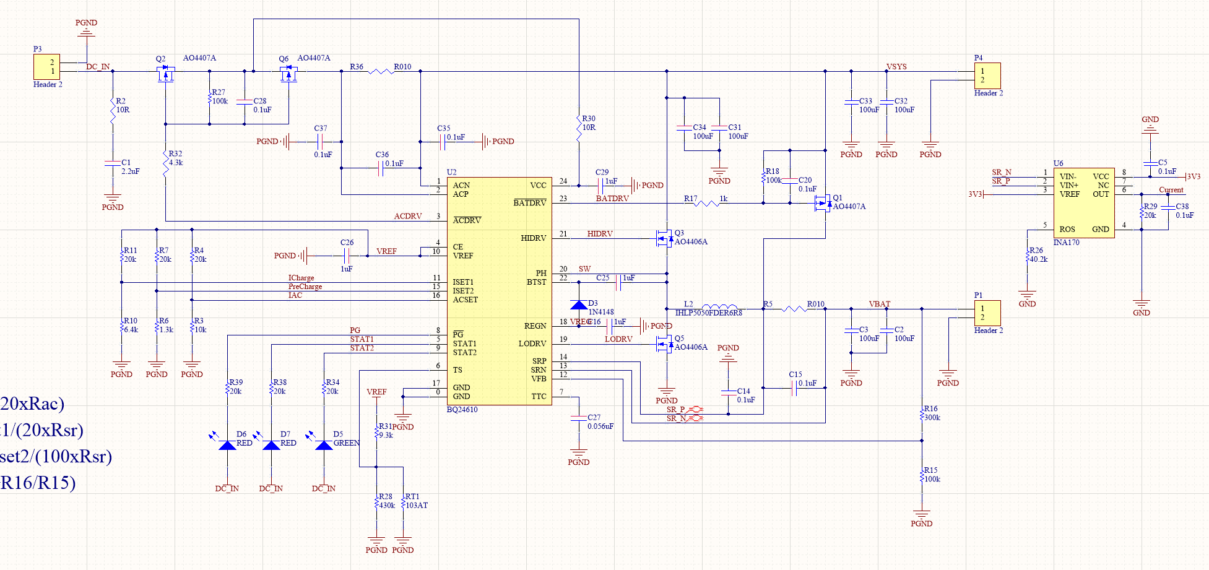The image size is (1209, 570).
Task: Click the D3 1N4148 diode symbol
Action: click(579, 304)
